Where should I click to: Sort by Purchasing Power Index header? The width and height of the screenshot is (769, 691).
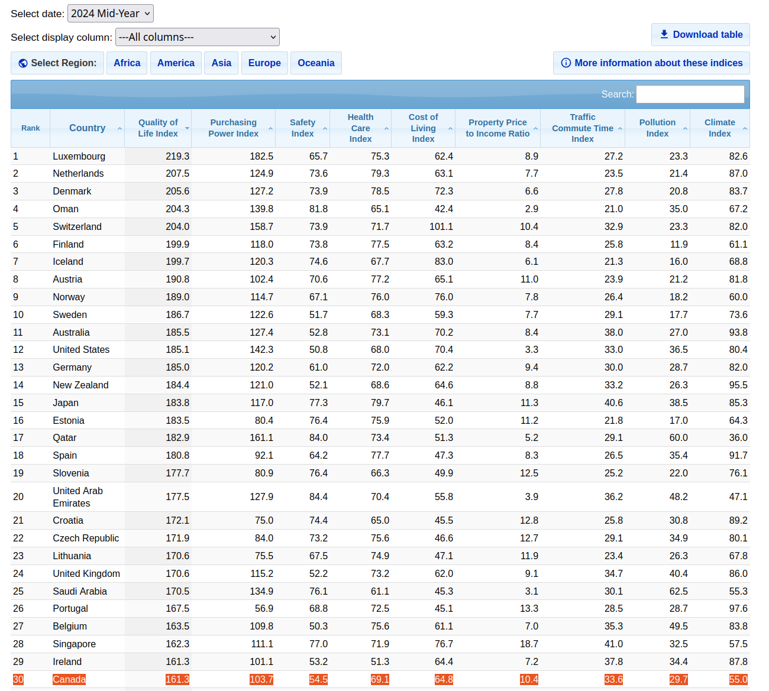(234, 128)
